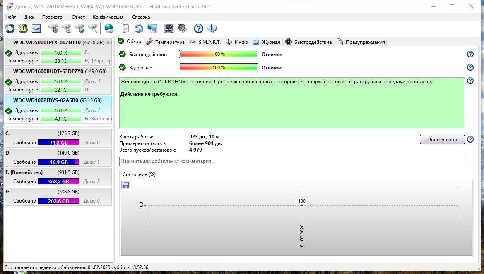Click the 71,2 GB free space bar
Screen dimensions: 484x274
tap(59, 143)
